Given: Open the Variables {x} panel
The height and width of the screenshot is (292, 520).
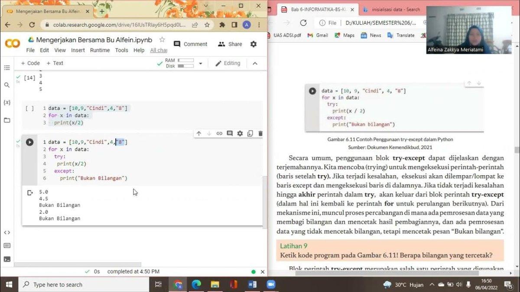Looking at the screenshot, I should [7, 103].
